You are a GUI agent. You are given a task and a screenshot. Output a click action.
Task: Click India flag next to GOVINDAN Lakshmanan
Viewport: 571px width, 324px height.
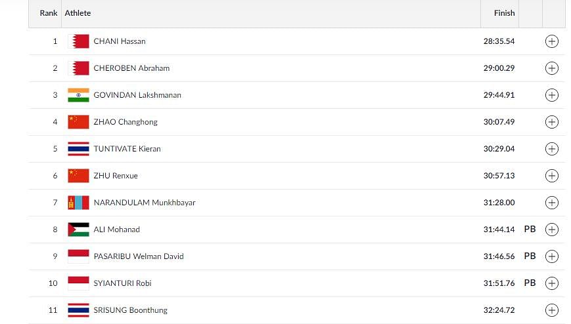point(78,95)
